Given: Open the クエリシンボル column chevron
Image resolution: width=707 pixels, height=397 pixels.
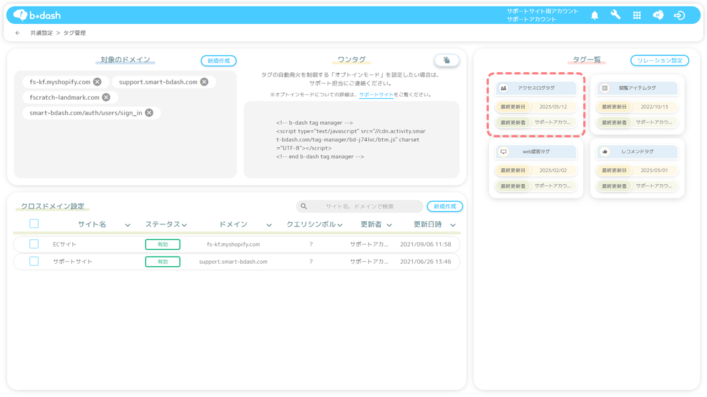Looking at the screenshot, I should 340,225.
